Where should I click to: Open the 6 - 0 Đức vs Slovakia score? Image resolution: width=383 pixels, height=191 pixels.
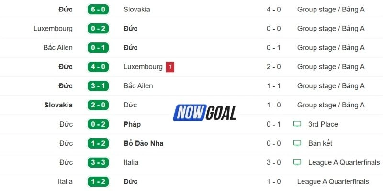tap(98, 10)
